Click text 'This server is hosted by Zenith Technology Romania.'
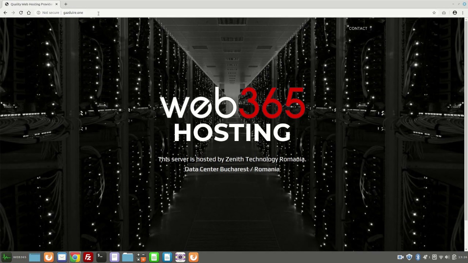The width and height of the screenshot is (468, 263). click(232, 159)
